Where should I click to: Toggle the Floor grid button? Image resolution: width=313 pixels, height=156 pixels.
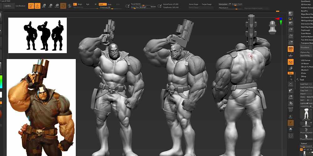click(x=291, y=55)
